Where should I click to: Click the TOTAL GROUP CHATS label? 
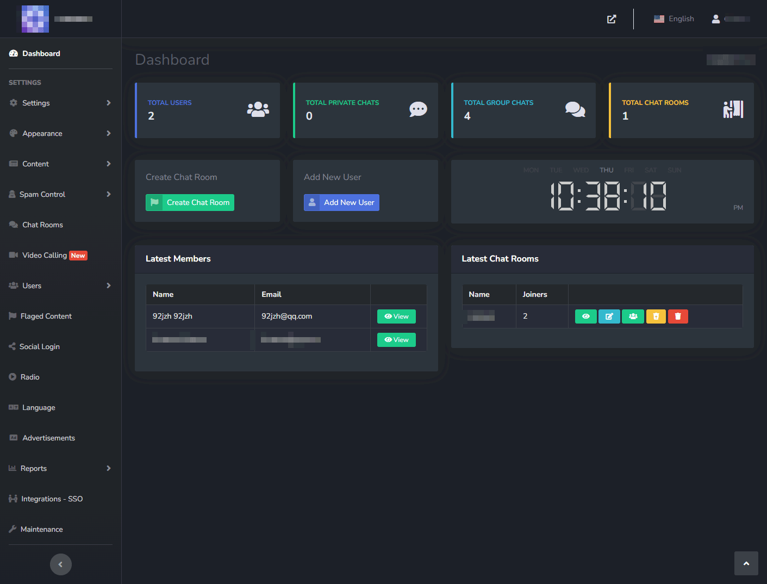click(498, 103)
